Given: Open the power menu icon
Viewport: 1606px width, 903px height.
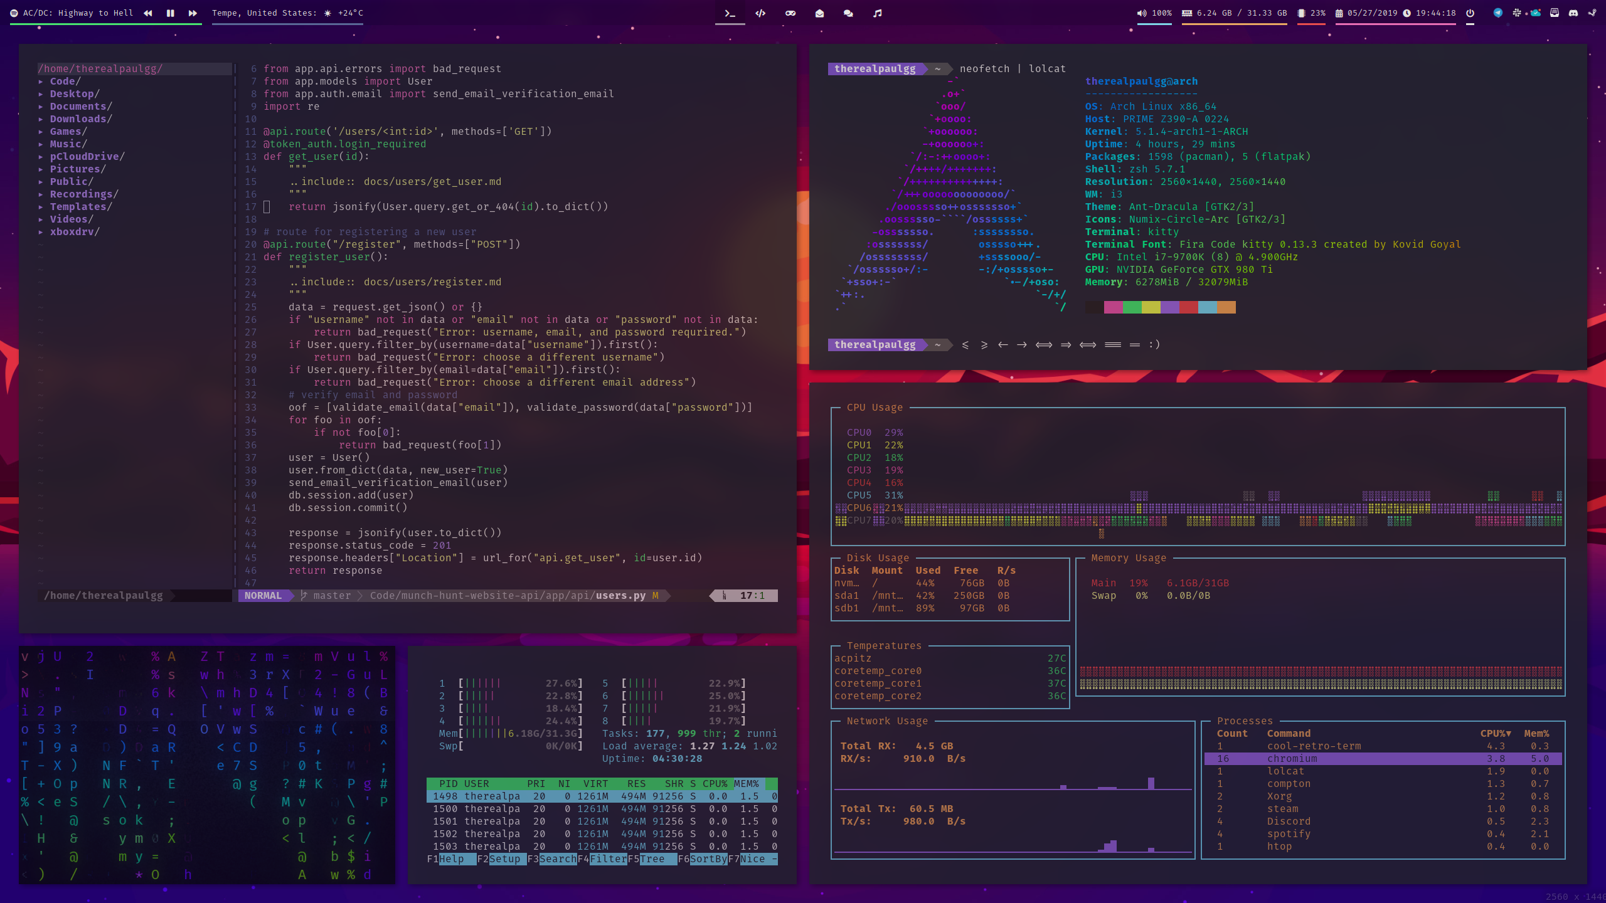Looking at the screenshot, I should point(1470,13).
